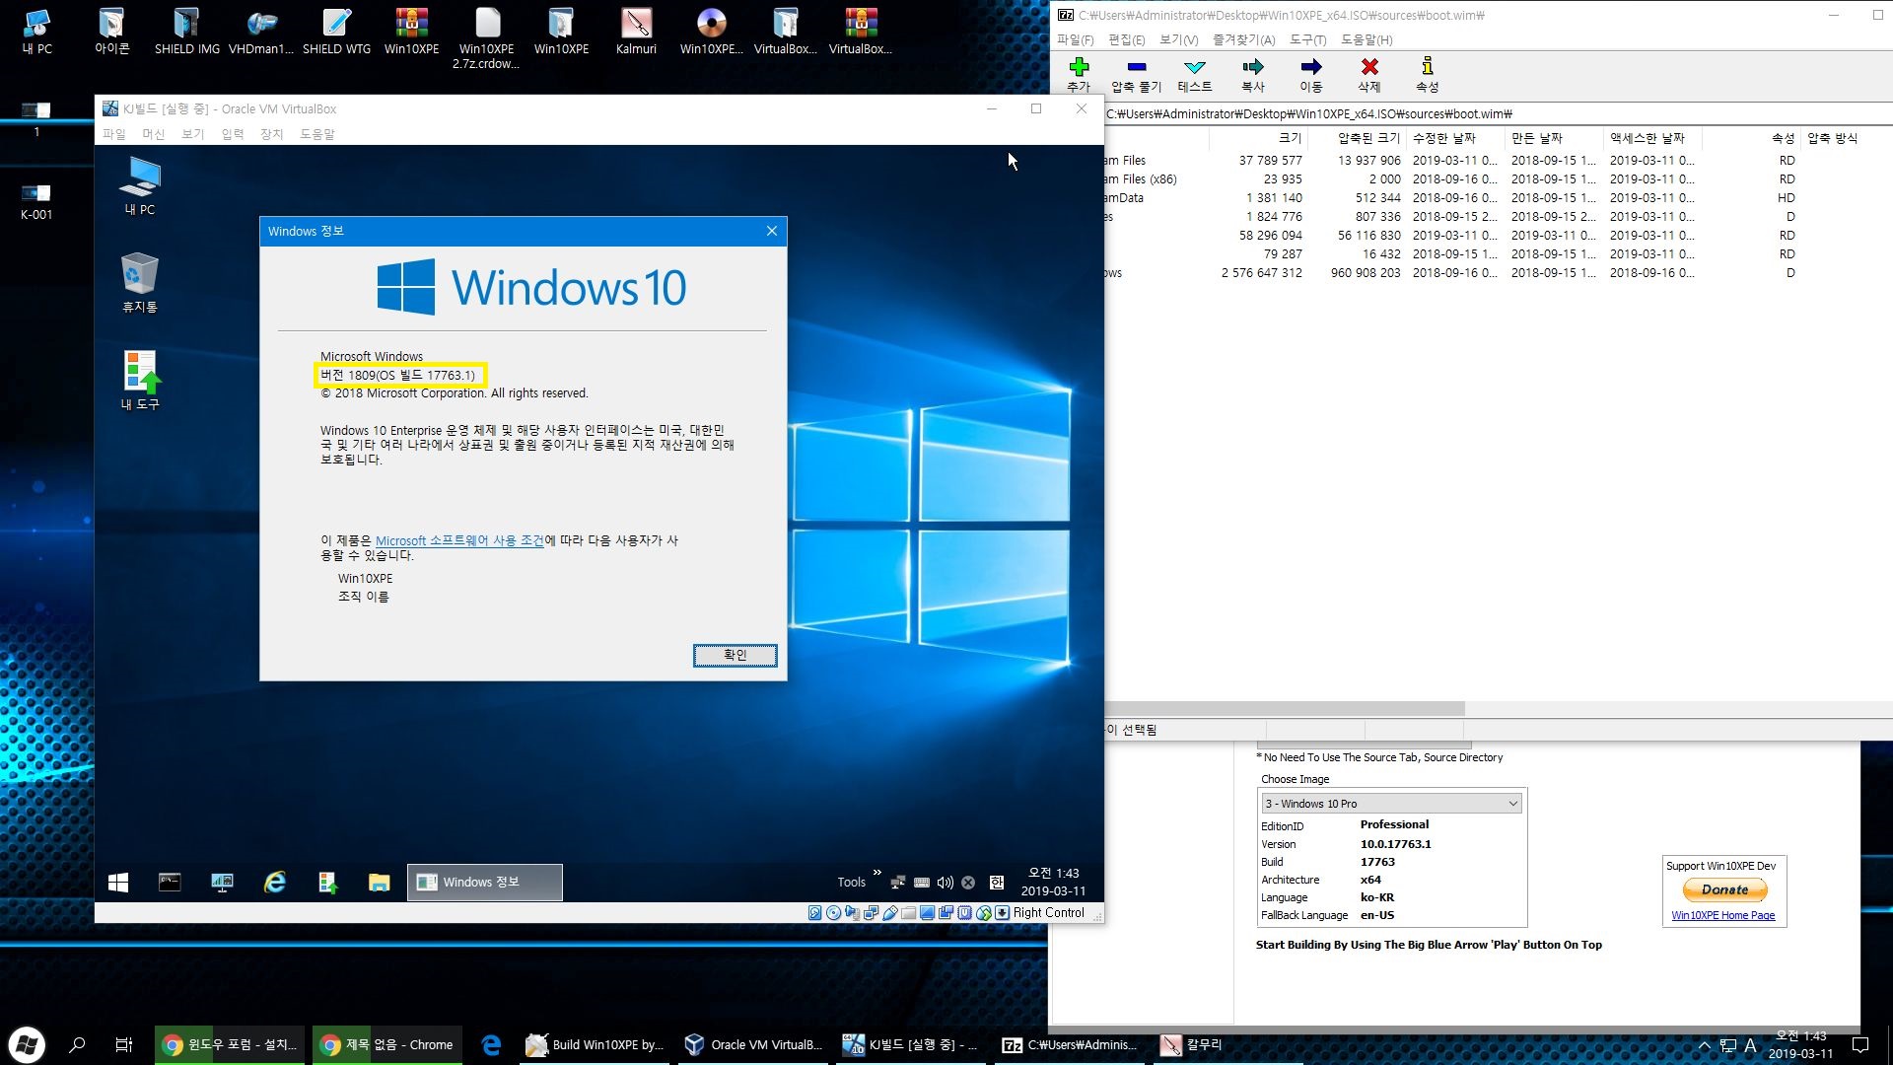Click VirtualBox shared folders status icon
1893x1065 pixels.
click(x=908, y=913)
